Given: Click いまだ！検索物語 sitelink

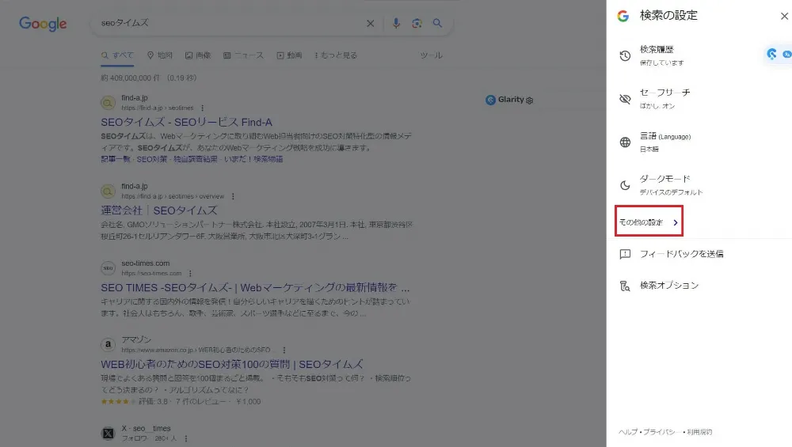Looking at the screenshot, I should click(253, 159).
